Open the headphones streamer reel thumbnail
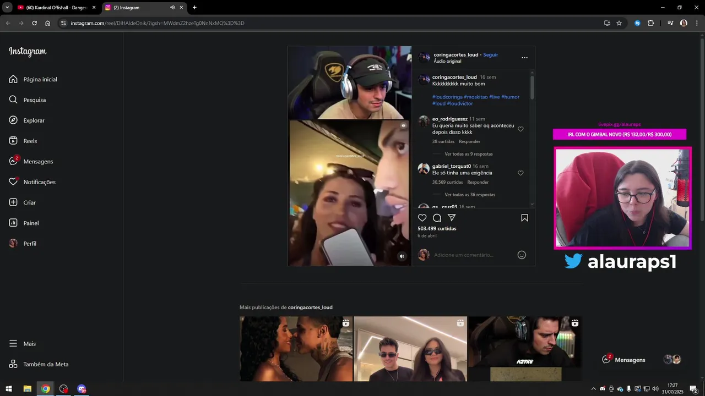Image resolution: width=705 pixels, height=396 pixels. (x=525, y=349)
